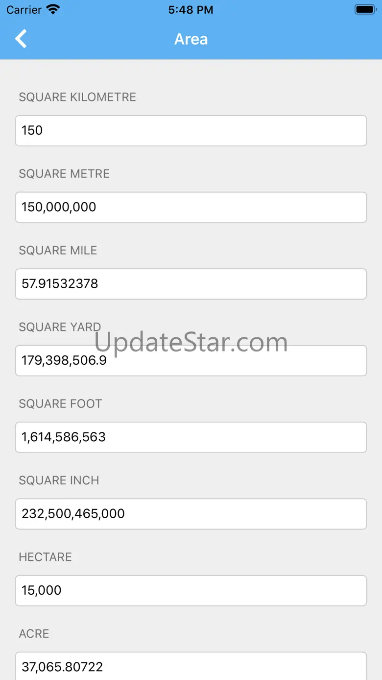The height and width of the screenshot is (680, 382).
Task: Tap the battery indicator icon
Action: pos(365,9)
